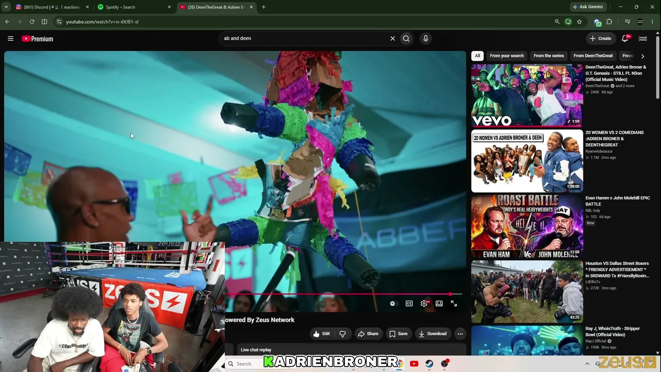Open the YouTube guide hamburger menu
661x372 pixels.
[10, 38]
